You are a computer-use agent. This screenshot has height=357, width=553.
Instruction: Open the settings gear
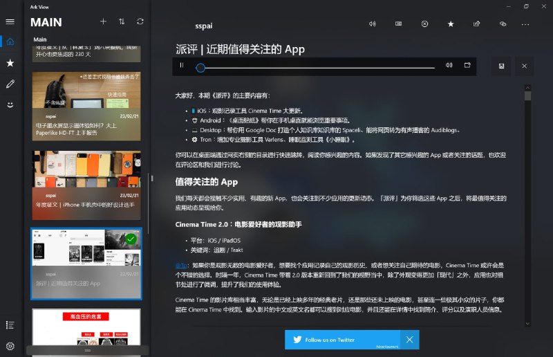pyautogui.click(x=10, y=346)
